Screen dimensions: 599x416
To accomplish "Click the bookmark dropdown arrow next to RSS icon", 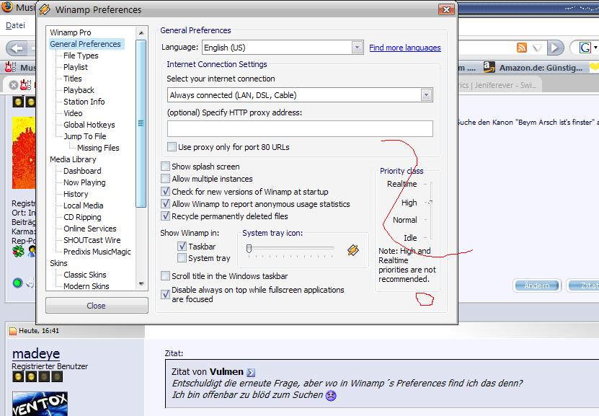I will 537,48.
